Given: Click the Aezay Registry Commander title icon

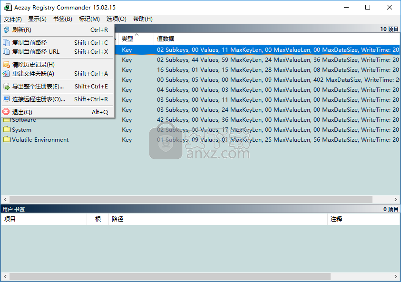Looking at the screenshot, I should [x=8, y=8].
